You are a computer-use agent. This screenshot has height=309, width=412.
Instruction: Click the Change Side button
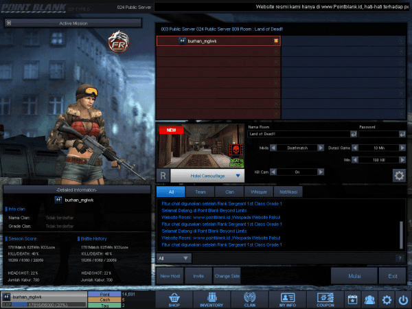tap(227, 276)
